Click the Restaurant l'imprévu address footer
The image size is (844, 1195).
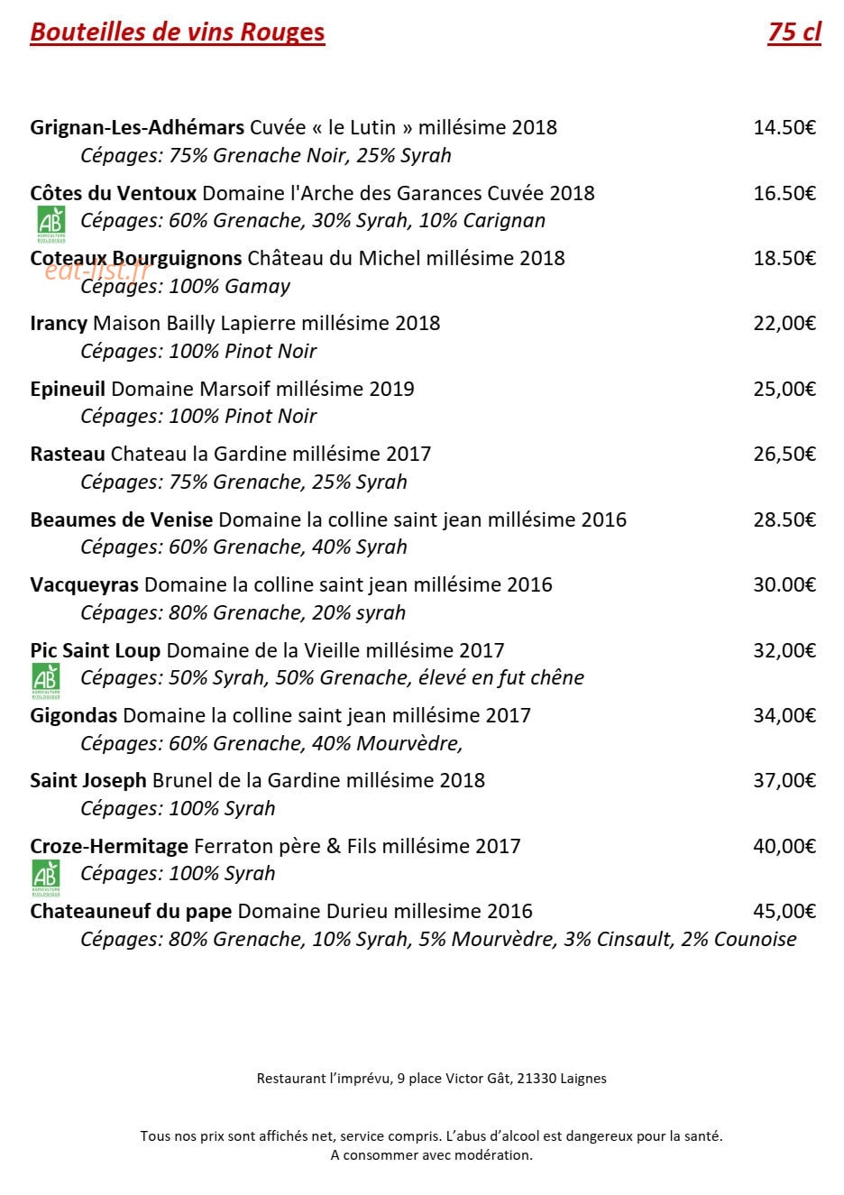pyautogui.click(x=432, y=1078)
